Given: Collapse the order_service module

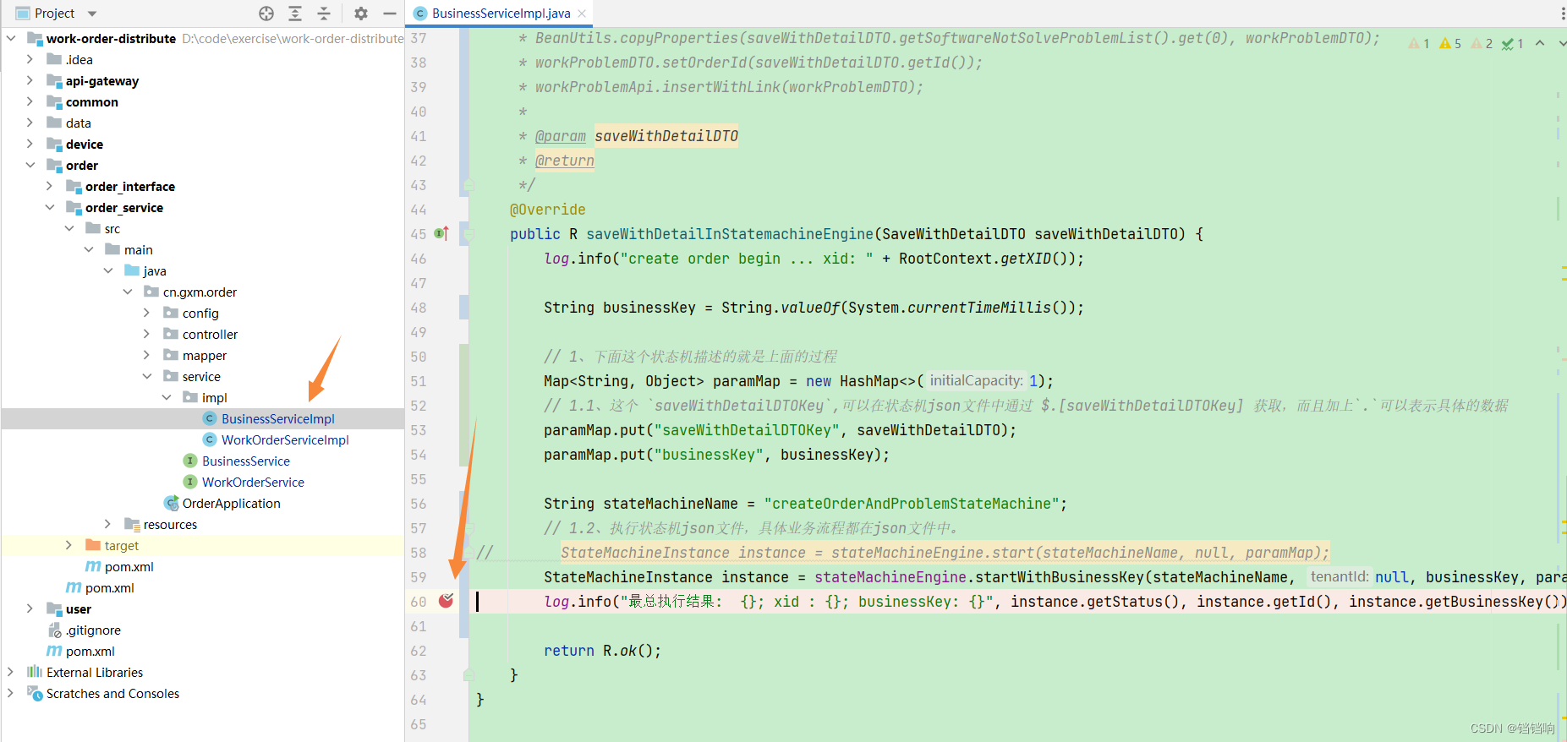Looking at the screenshot, I should pos(50,207).
